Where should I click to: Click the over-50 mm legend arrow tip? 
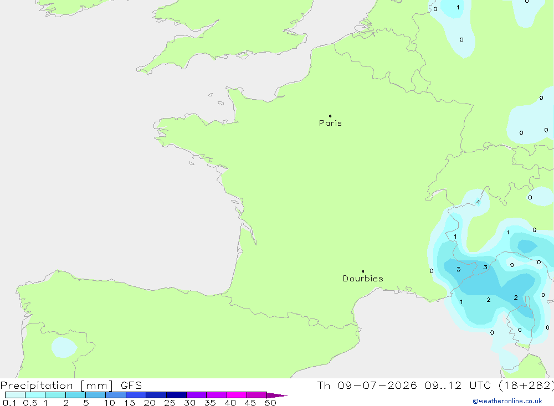278,395
